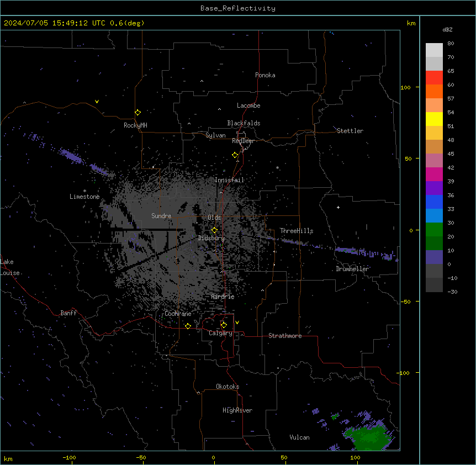Select the HighRiver label
Image resolution: width=476 pixels, height=465 pixels.
pos(237,410)
